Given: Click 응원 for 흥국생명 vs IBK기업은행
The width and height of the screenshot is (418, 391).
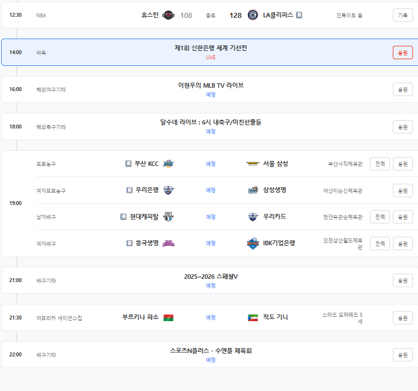Looking at the screenshot, I should click(x=402, y=244).
